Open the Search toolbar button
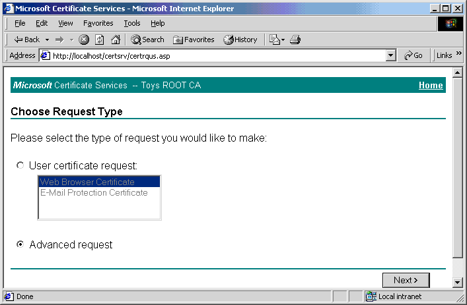Viewport: 467px width, 305px height. click(147, 40)
